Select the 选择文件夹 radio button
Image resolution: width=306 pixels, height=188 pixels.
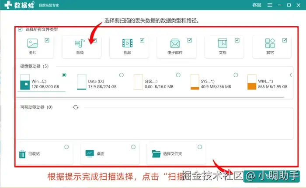200,147
